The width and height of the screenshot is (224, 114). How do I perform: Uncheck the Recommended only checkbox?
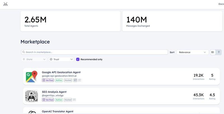[x=78, y=59]
